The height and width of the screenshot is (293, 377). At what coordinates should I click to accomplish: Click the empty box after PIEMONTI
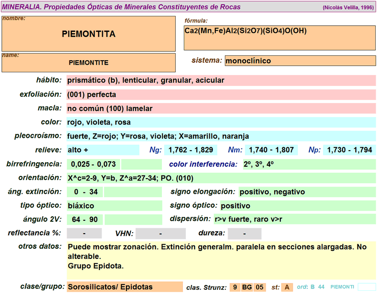pos(366,287)
